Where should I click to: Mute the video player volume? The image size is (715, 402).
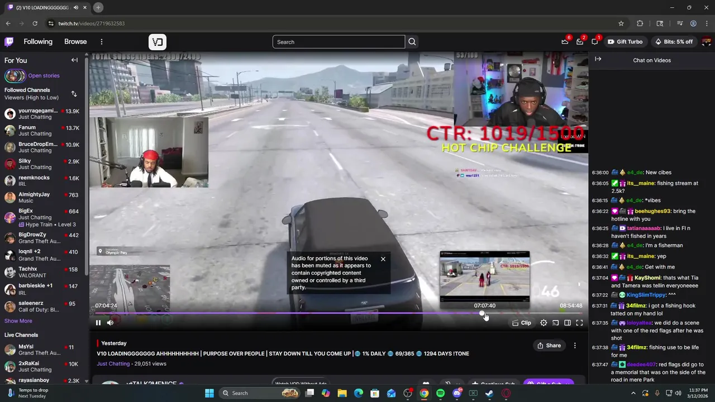(x=110, y=323)
